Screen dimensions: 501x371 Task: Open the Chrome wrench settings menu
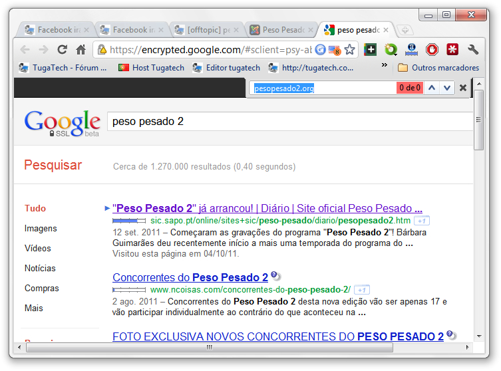(473, 49)
